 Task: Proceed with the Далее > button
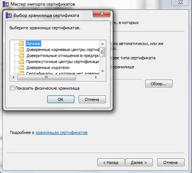pyautogui.click(x=139, y=162)
